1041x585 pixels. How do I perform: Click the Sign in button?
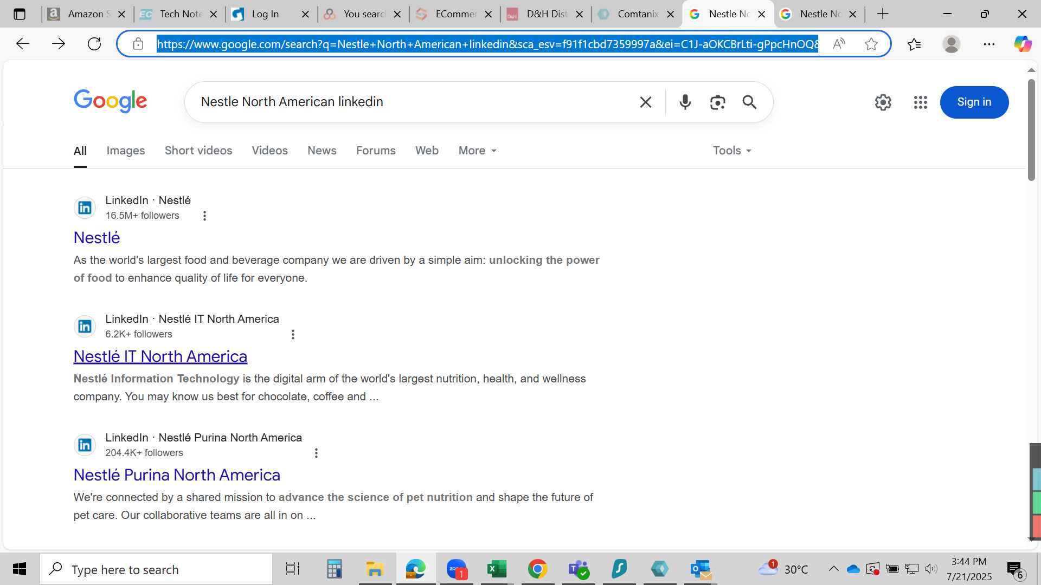974,102
